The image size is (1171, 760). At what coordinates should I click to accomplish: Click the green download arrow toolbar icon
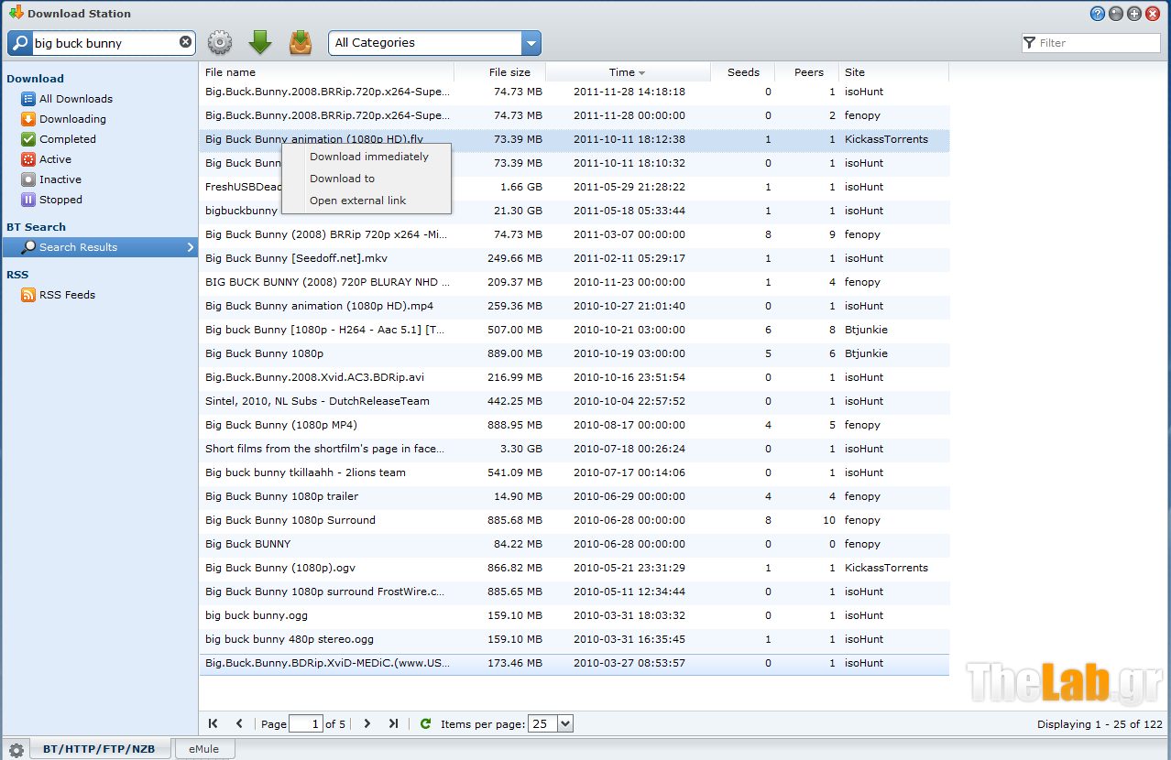coord(260,42)
